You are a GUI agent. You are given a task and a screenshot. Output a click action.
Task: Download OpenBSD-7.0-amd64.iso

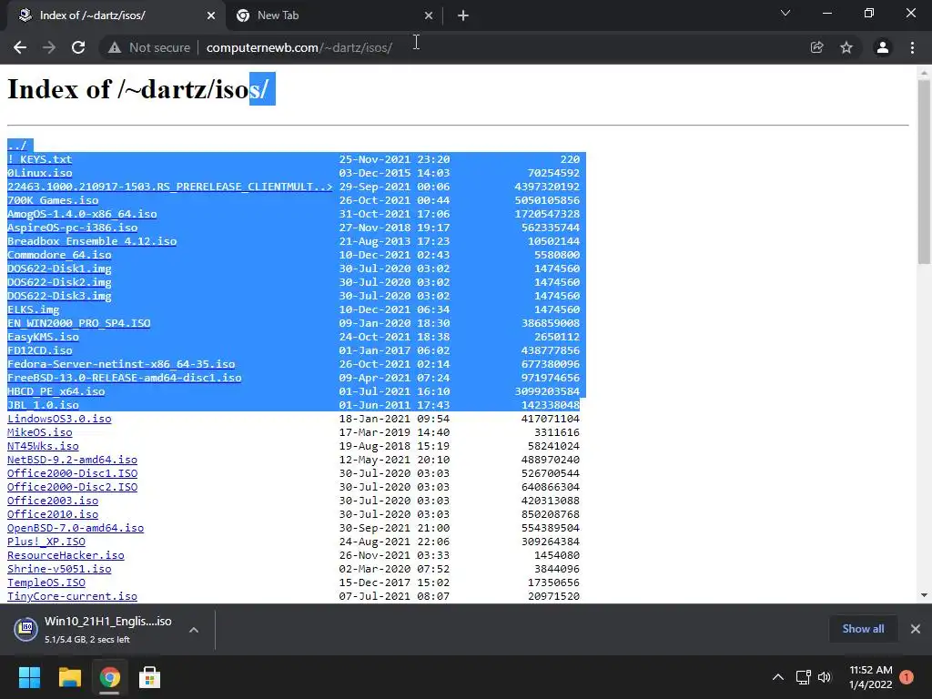76,529
